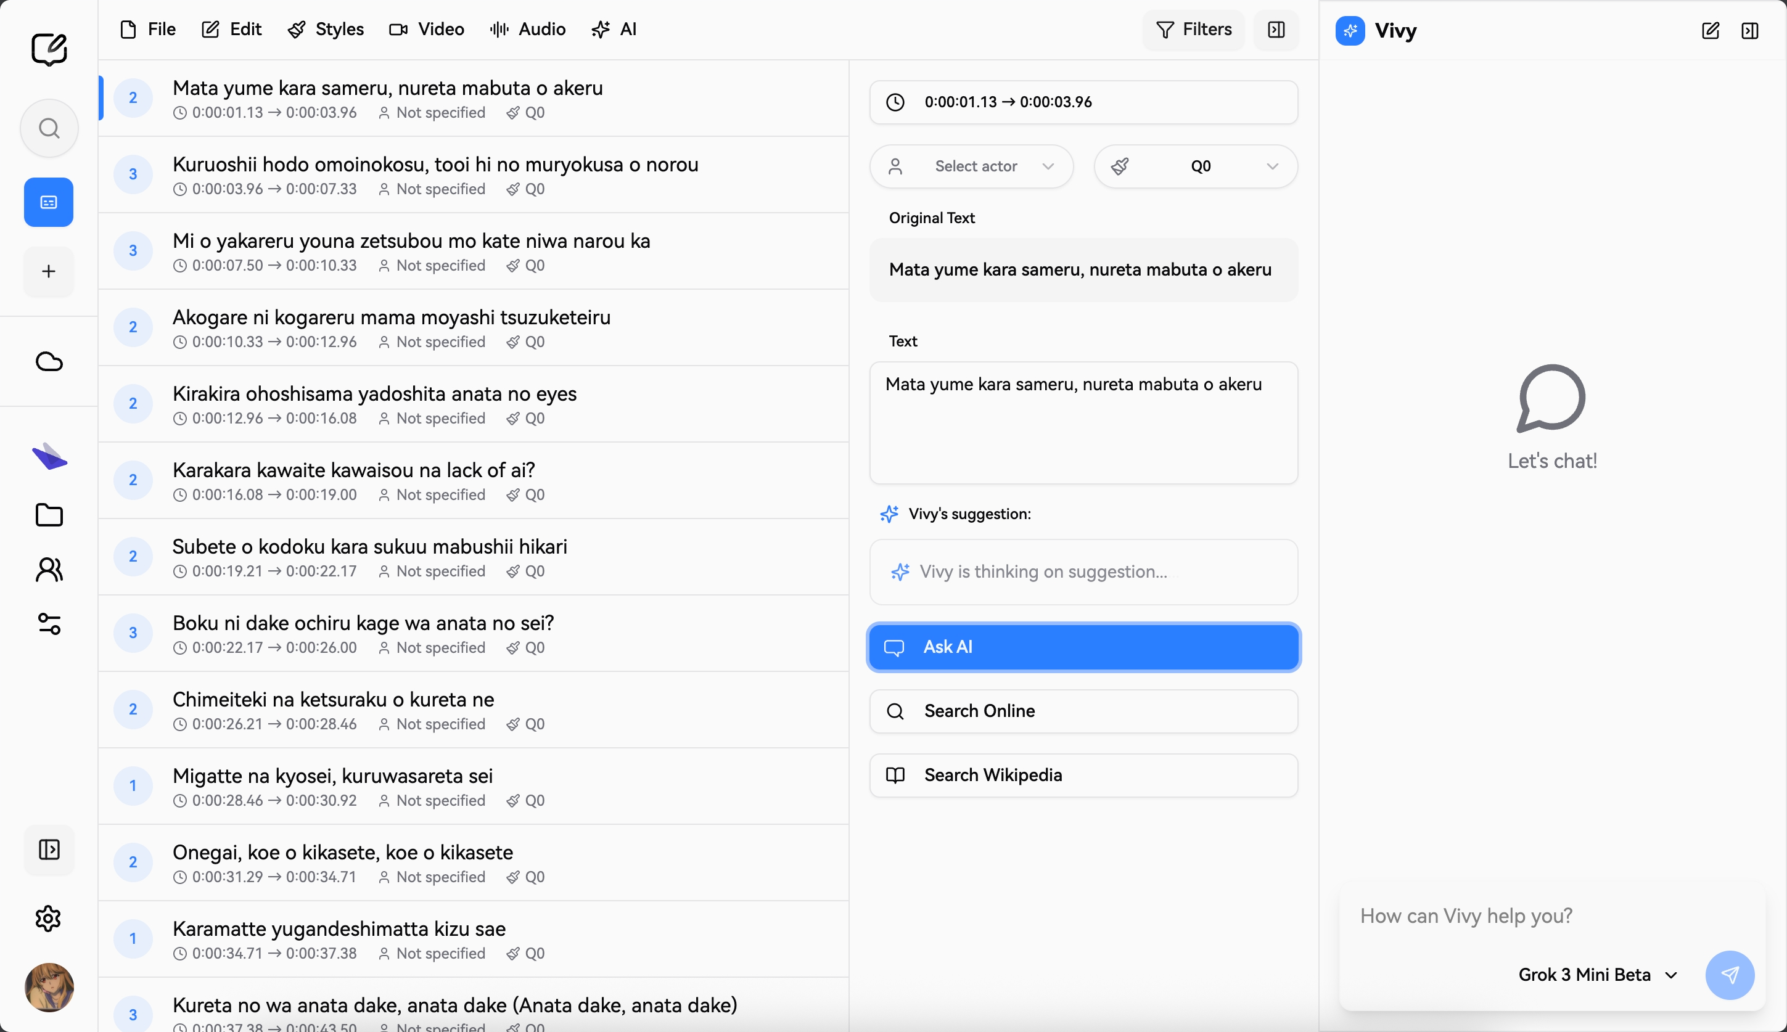Collapse the Vivy chat panel icon
The width and height of the screenshot is (1787, 1032).
click(1750, 30)
